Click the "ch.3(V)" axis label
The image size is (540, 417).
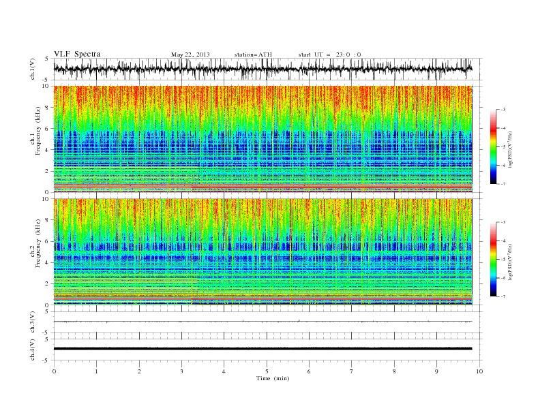tap(32, 322)
